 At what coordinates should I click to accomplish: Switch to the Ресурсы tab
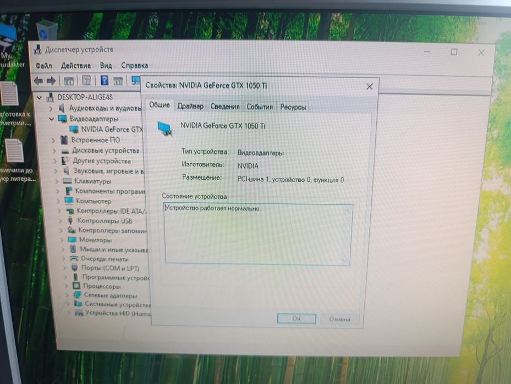293,107
